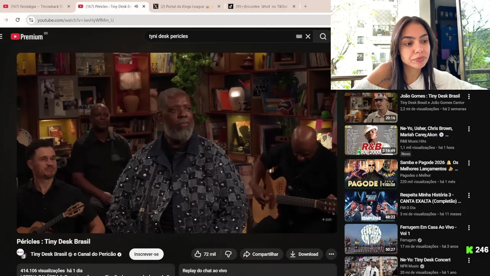490x276 pixels.
Task: Click the 'Pagodes o Melhor' channel name
Action: click(415, 176)
